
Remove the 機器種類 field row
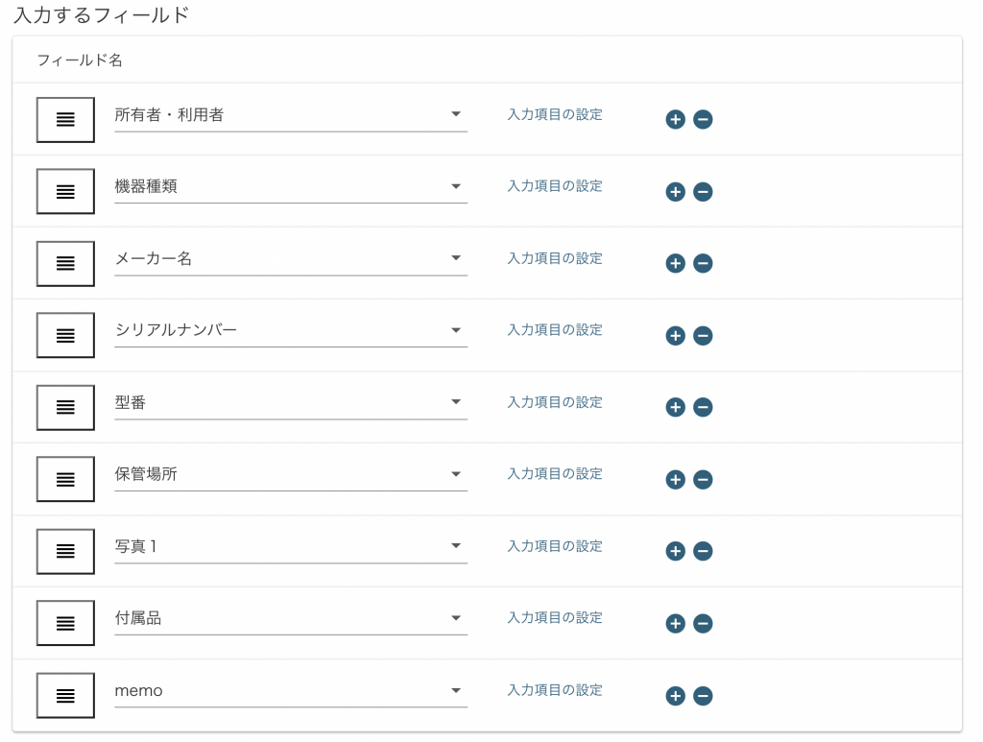pos(703,192)
